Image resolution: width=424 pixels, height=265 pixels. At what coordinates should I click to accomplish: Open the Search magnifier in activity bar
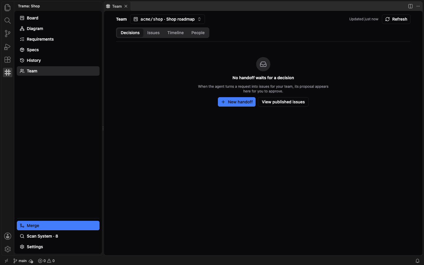8,20
